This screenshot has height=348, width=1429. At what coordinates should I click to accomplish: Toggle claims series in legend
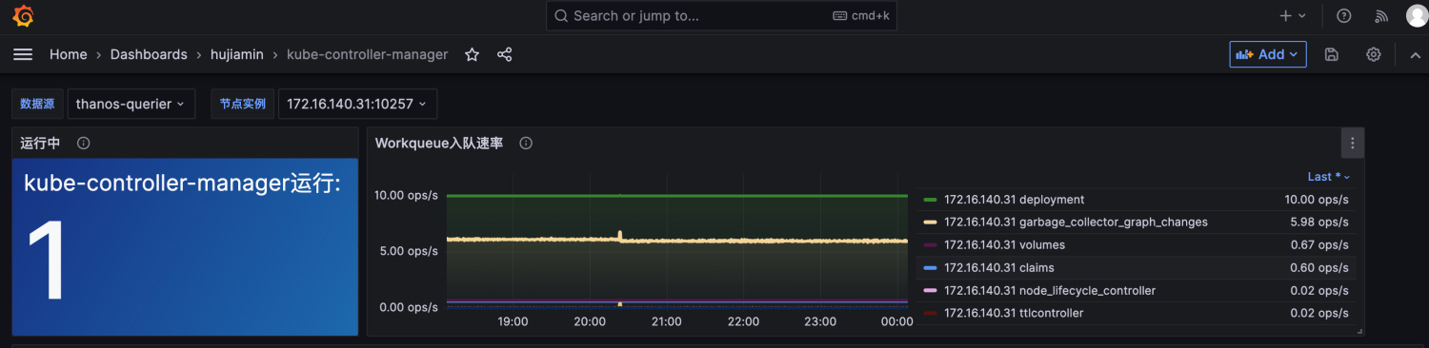point(999,268)
